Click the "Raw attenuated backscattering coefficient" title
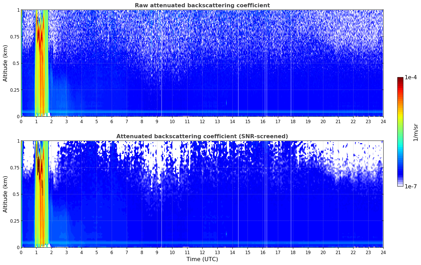The height and width of the screenshot is (265, 421). (x=202, y=5)
